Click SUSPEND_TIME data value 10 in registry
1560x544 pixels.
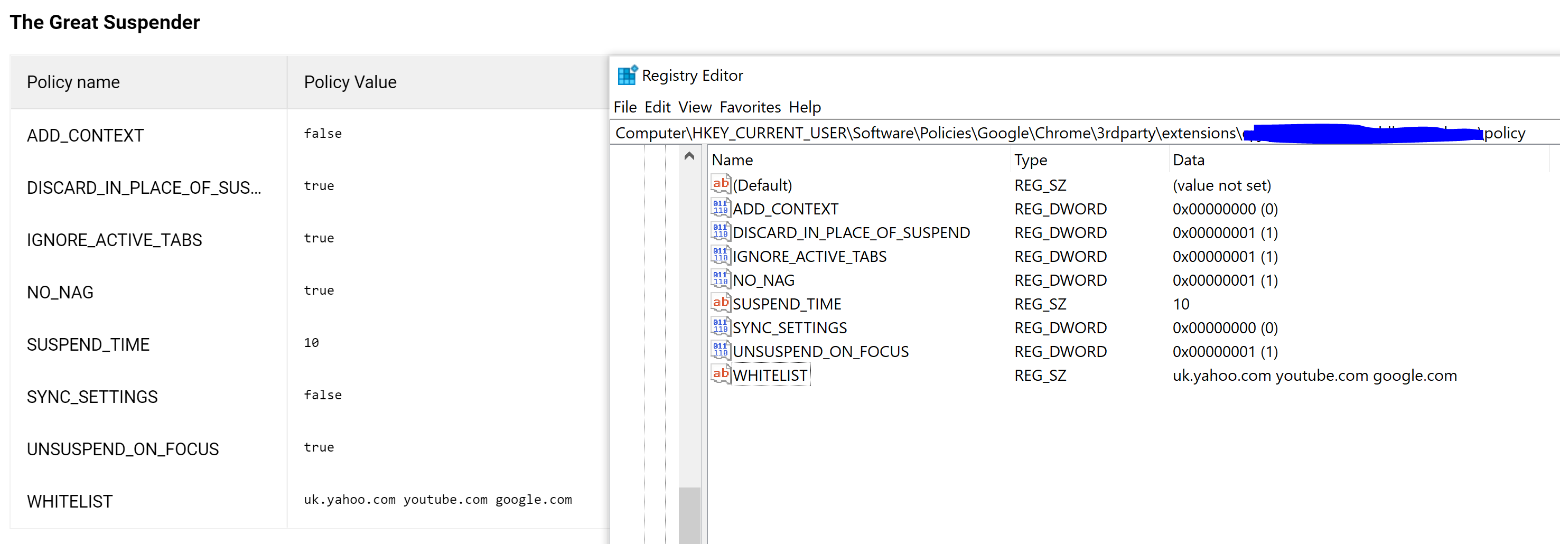(1181, 304)
